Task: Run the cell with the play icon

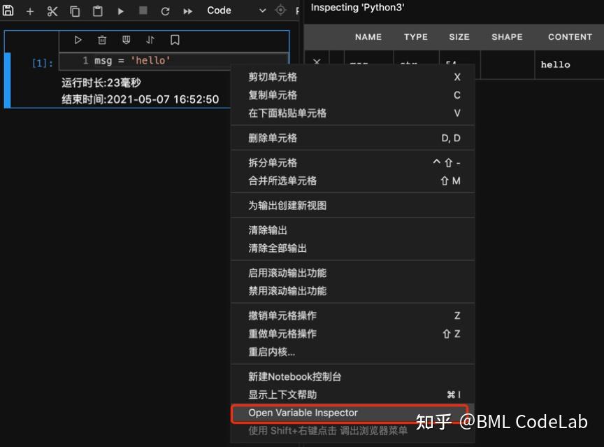Action: [x=120, y=10]
